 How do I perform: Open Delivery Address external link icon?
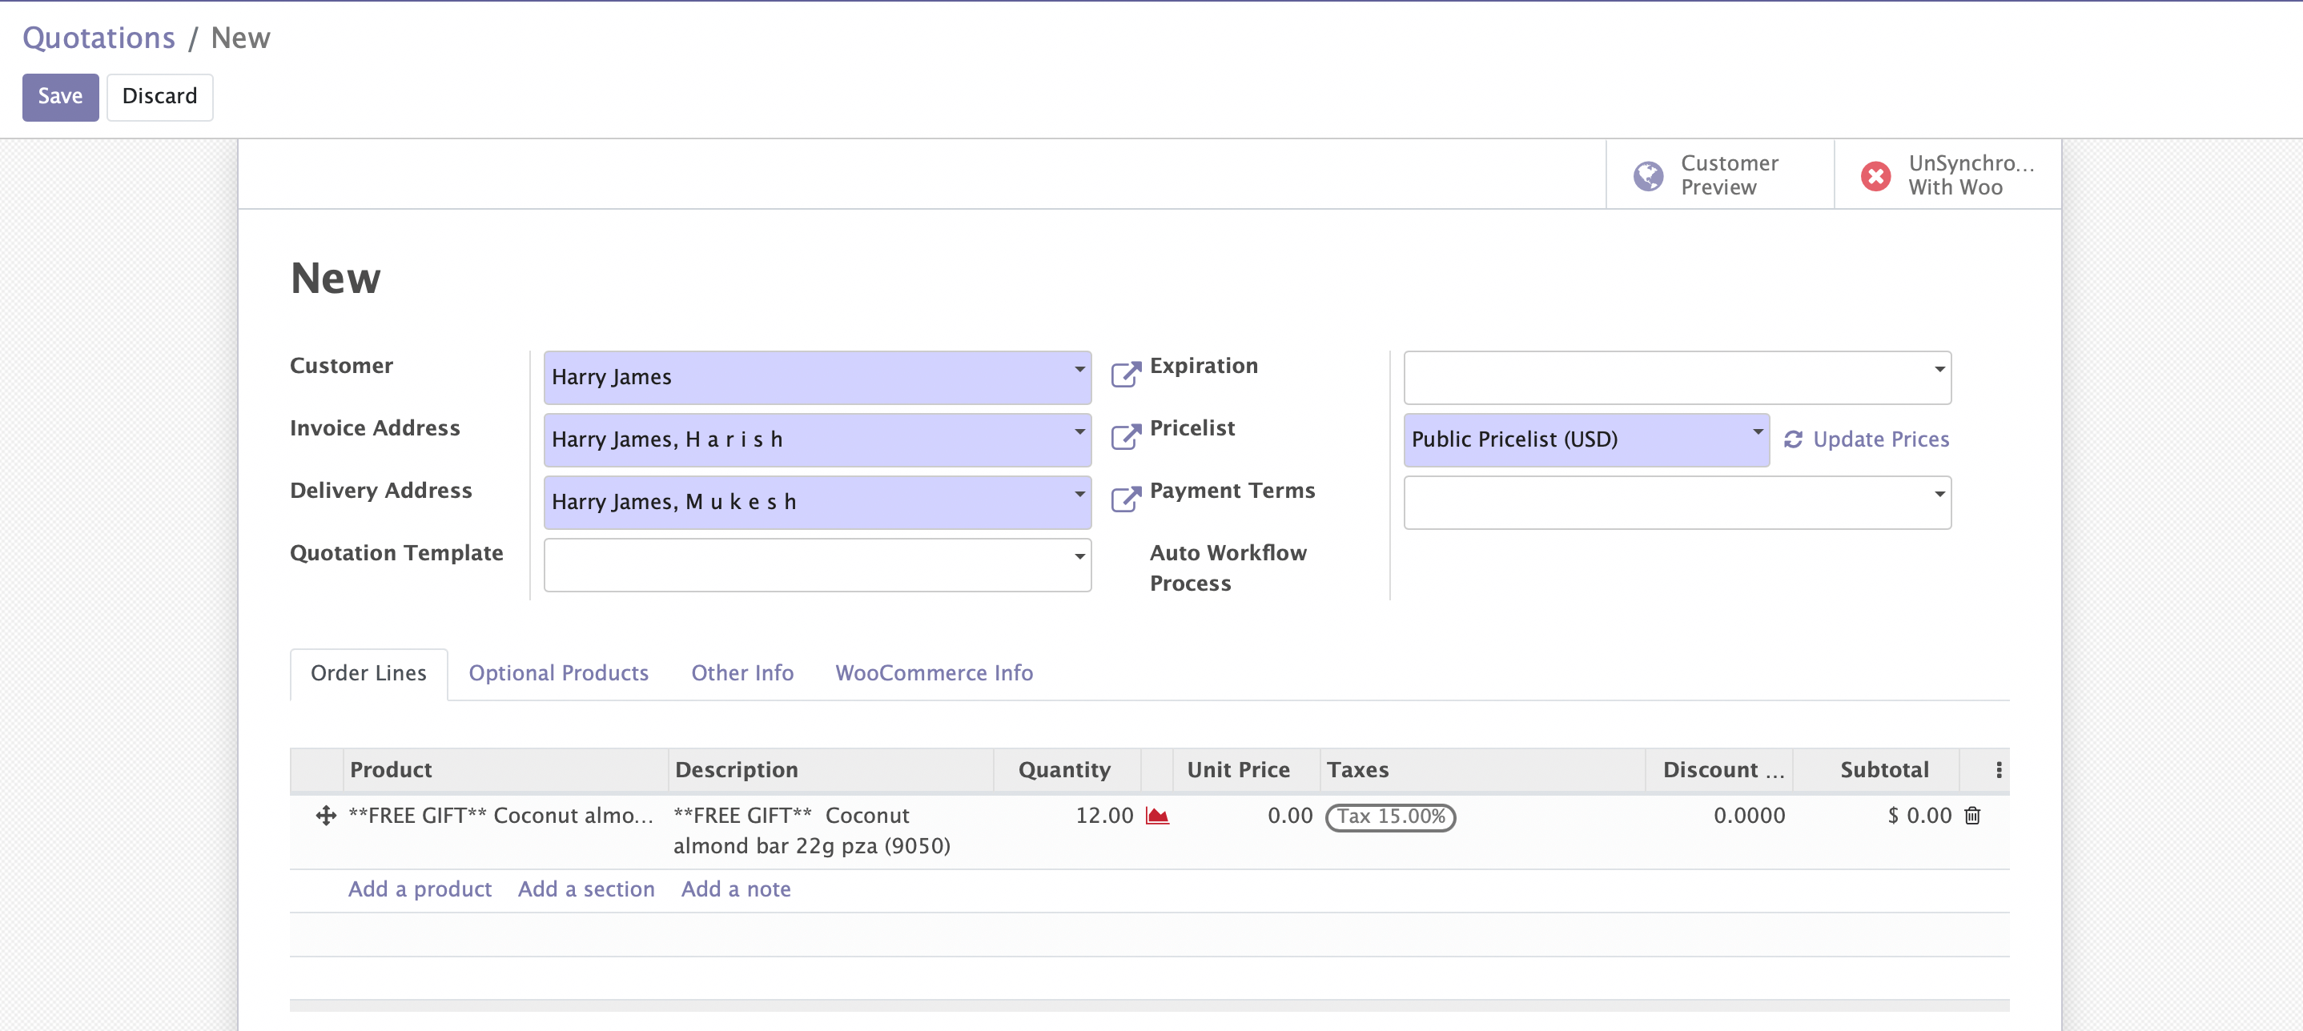pos(1126,499)
